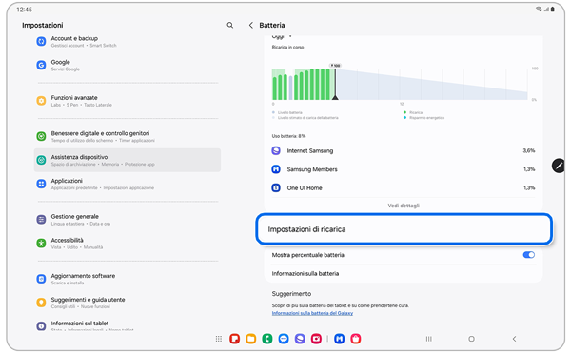This screenshot has width=571, height=353.
Task: Open the Gestione generale icon
Action: click(x=41, y=220)
